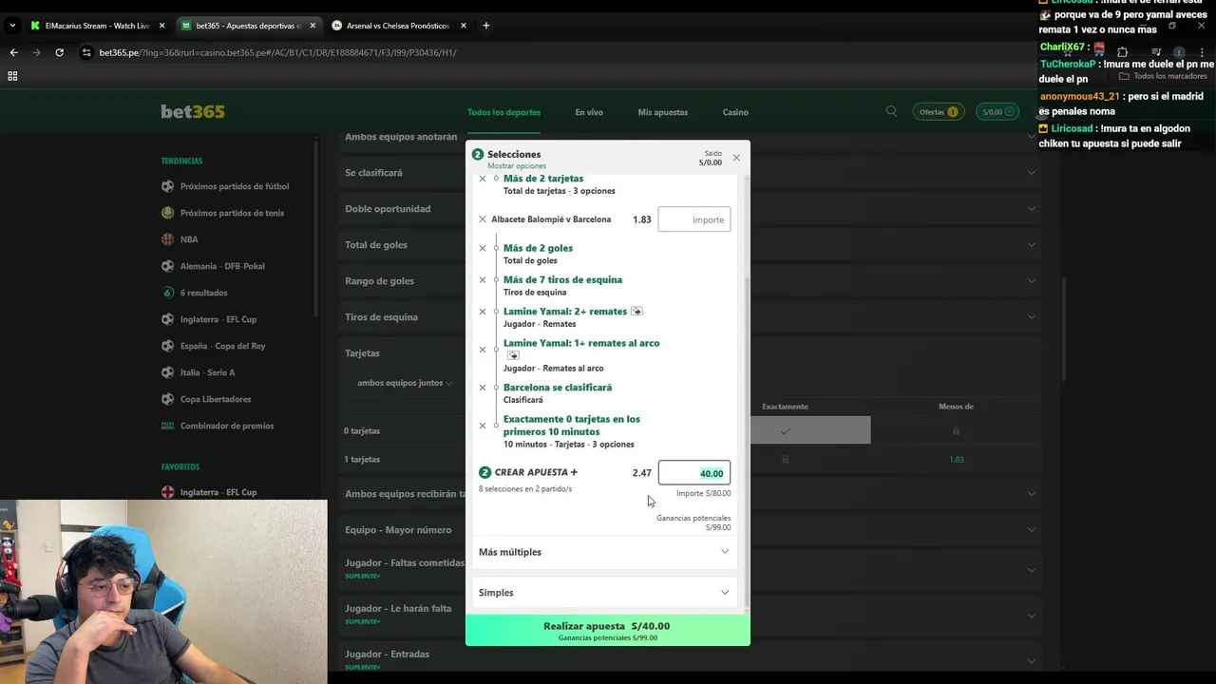Remove Lamine Yamal 2+ remates selection
Viewport: 1216px width, 684px height.
pos(483,312)
